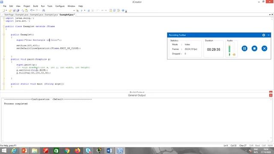Image resolution: width=274 pixels, height=154 pixels.
Task: Close the General Output panel
Action: (x=271, y=95)
